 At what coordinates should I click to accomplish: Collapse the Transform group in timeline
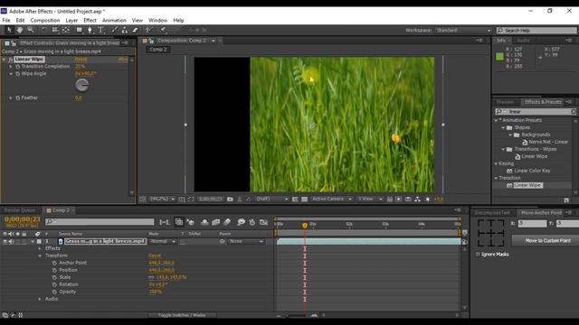[x=40, y=255]
